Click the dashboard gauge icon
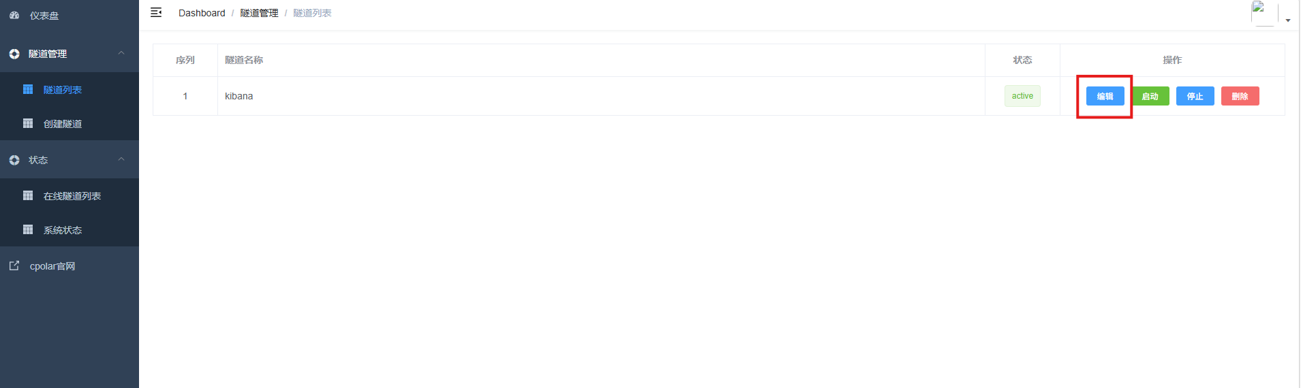Viewport: 1301px width, 388px height. [x=14, y=15]
